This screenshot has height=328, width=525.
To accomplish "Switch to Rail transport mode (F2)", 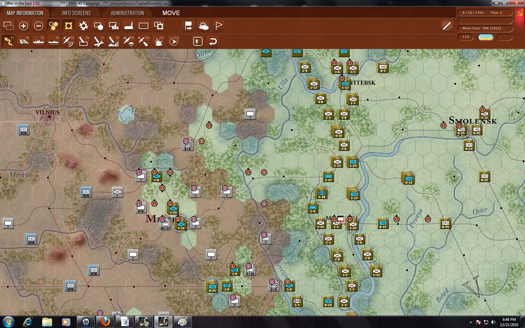I will pyautogui.click(x=24, y=41).
